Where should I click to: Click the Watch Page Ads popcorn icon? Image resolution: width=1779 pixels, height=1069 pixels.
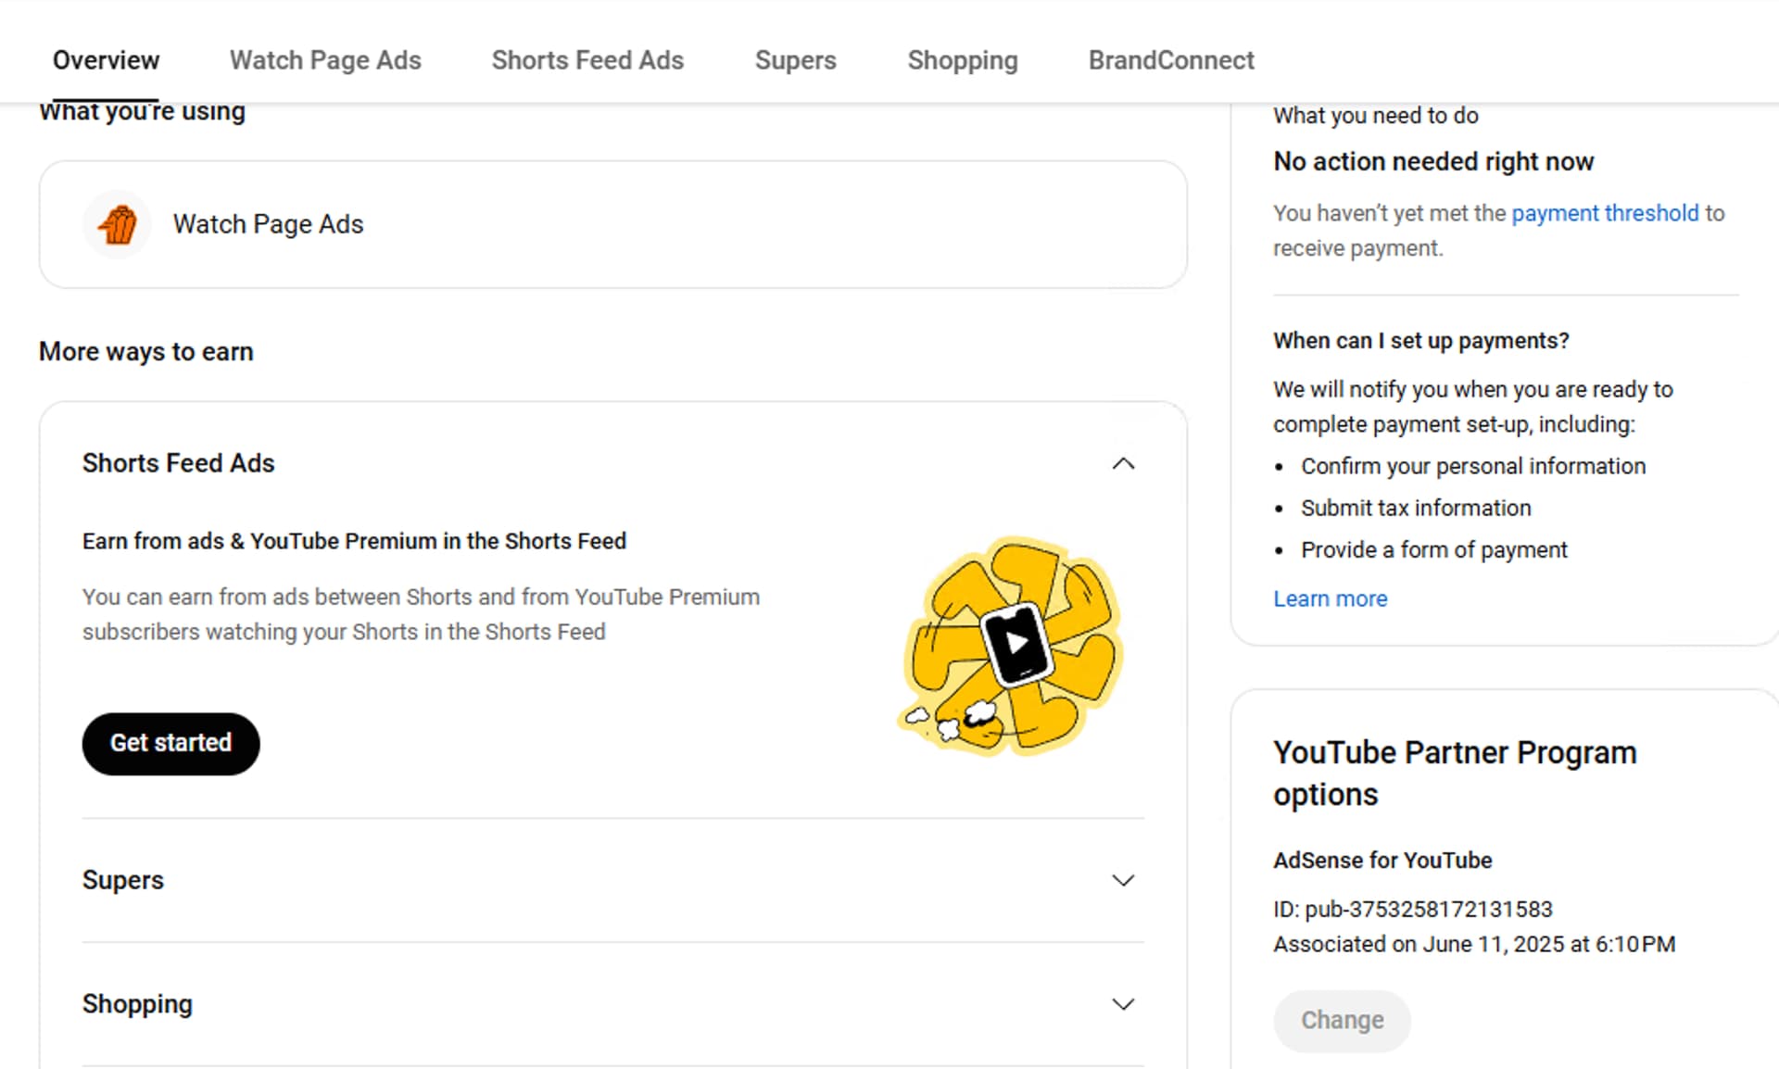point(118,224)
